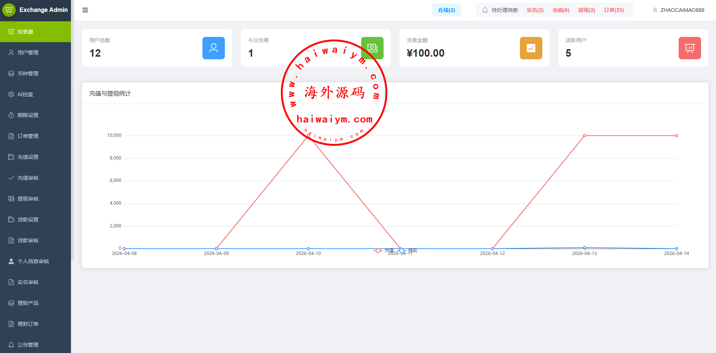
Task: Click the notification bell icon
Action: [485, 10]
